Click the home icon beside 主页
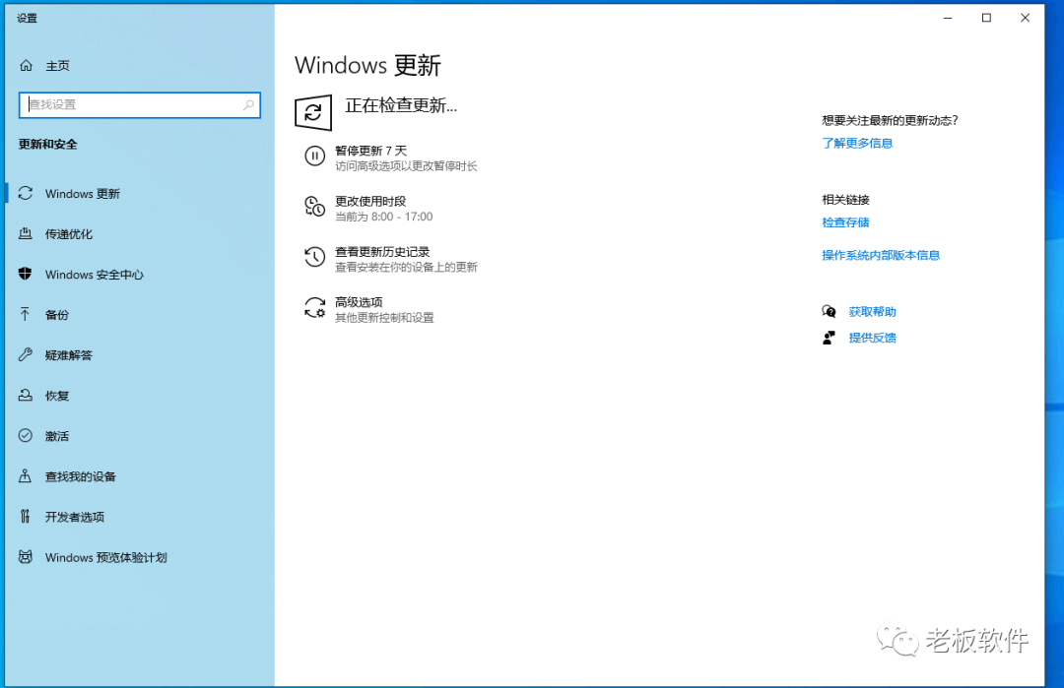Screen dimensions: 1064x688 tap(26, 65)
